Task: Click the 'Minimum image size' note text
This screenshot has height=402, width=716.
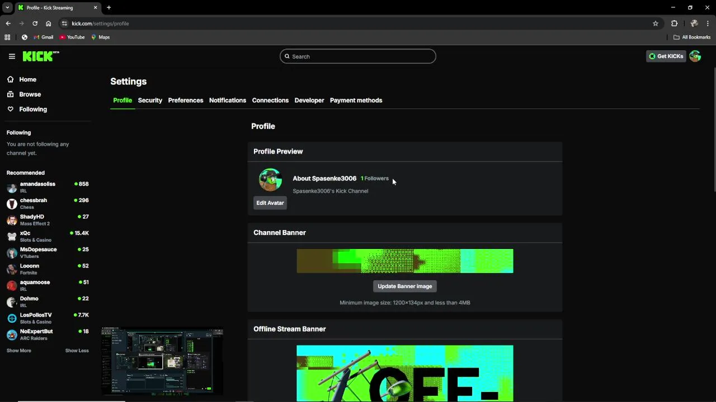Action: [405, 303]
